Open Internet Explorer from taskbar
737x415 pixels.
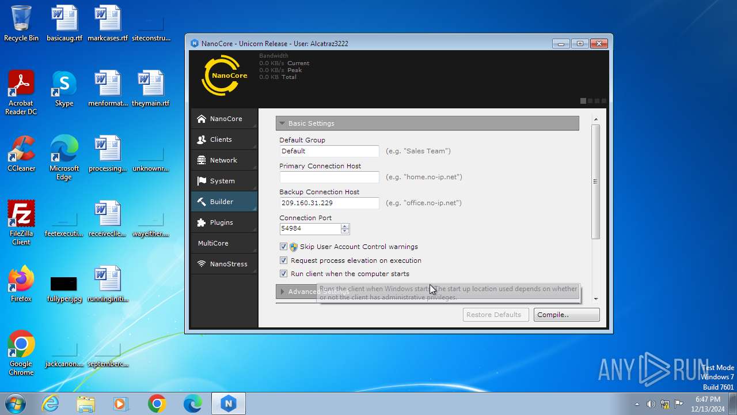[51, 403]
